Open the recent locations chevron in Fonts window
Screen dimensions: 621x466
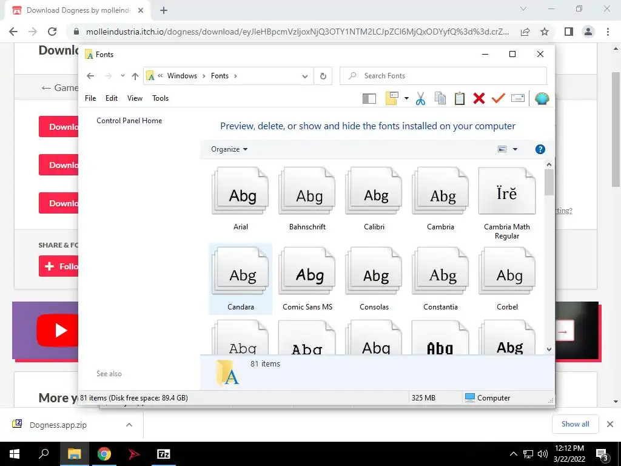[x=123, y=76]
